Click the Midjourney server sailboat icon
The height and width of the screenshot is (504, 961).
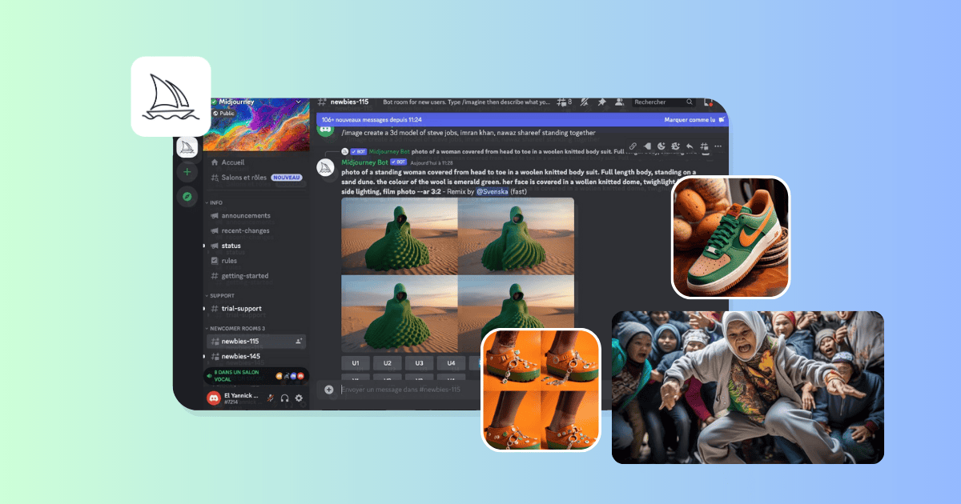coord(187,147)
